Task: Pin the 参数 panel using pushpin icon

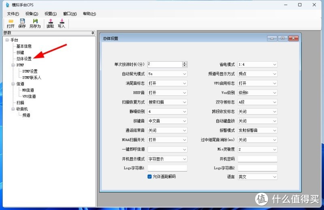Action: (x=93, y=33)
